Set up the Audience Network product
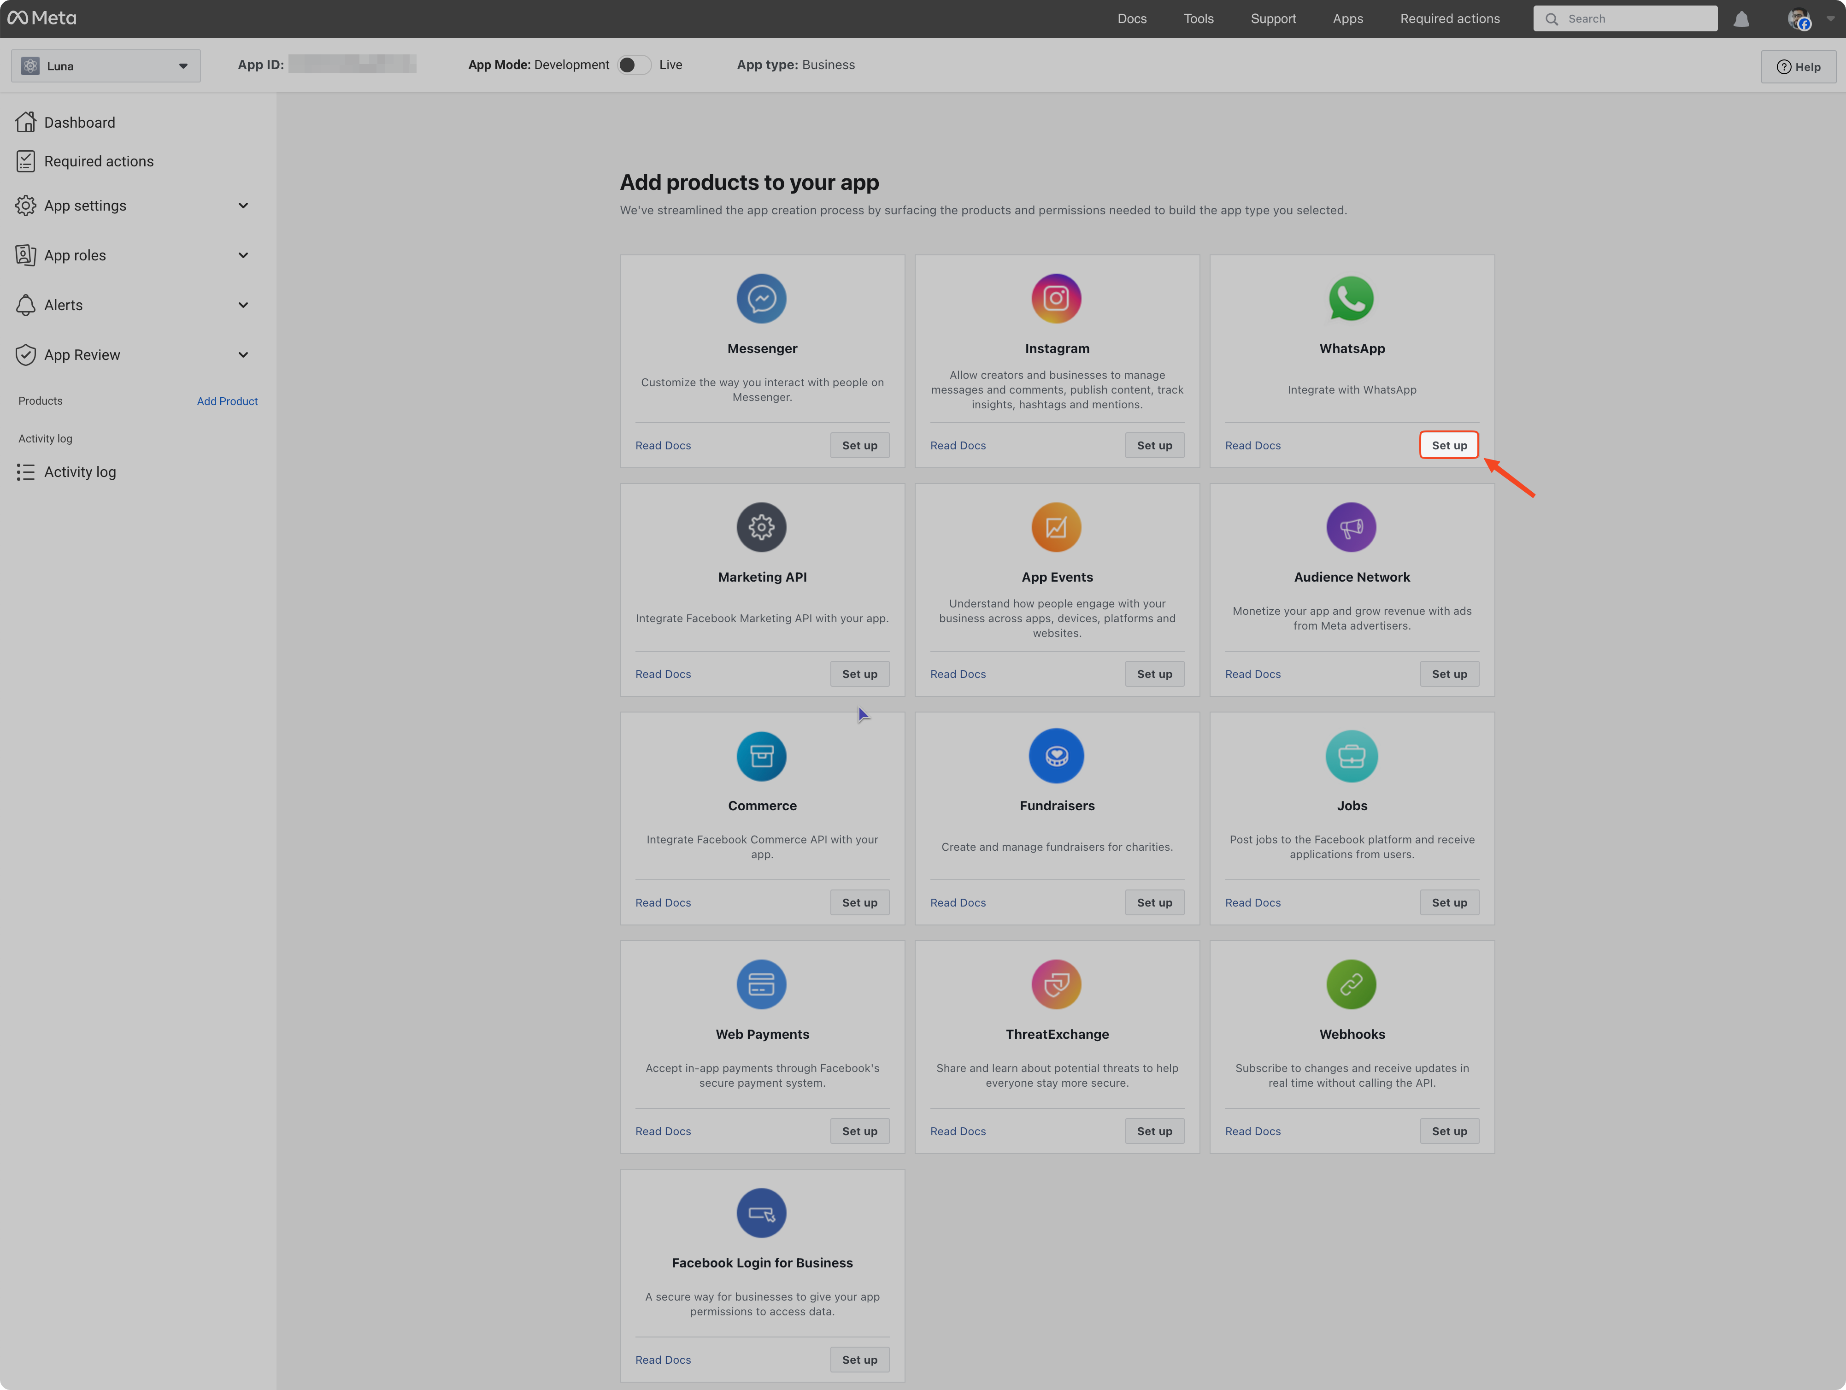This screenshot has height=1390, width=1846. (x=1449, y=674)
